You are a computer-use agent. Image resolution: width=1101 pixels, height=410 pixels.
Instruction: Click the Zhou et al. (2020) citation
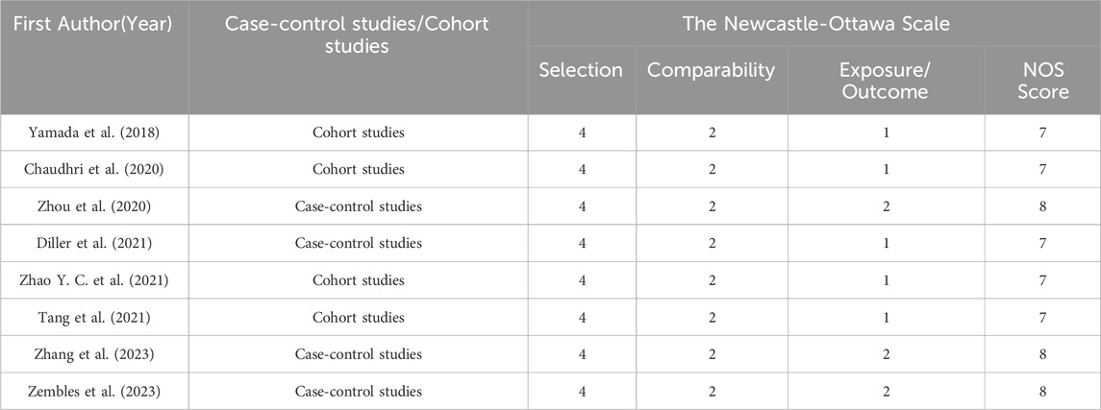tap(93, 206)
